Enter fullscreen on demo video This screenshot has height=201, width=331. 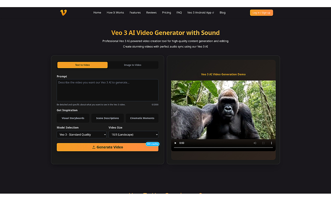263,143
